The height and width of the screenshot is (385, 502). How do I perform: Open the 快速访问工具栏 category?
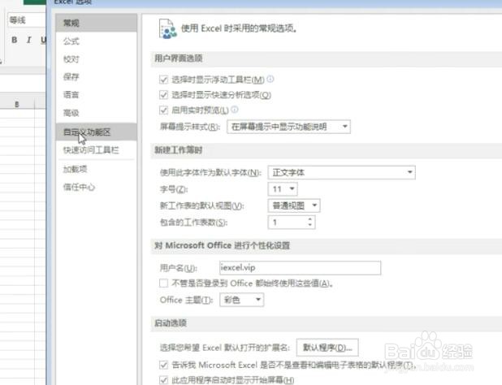[96, 149]
